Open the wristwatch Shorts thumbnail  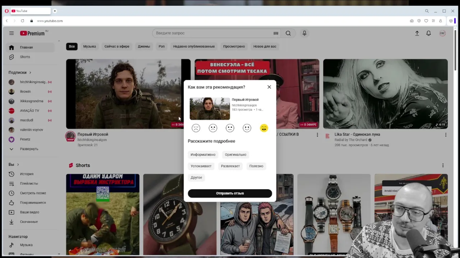click(x=180, y=214)
